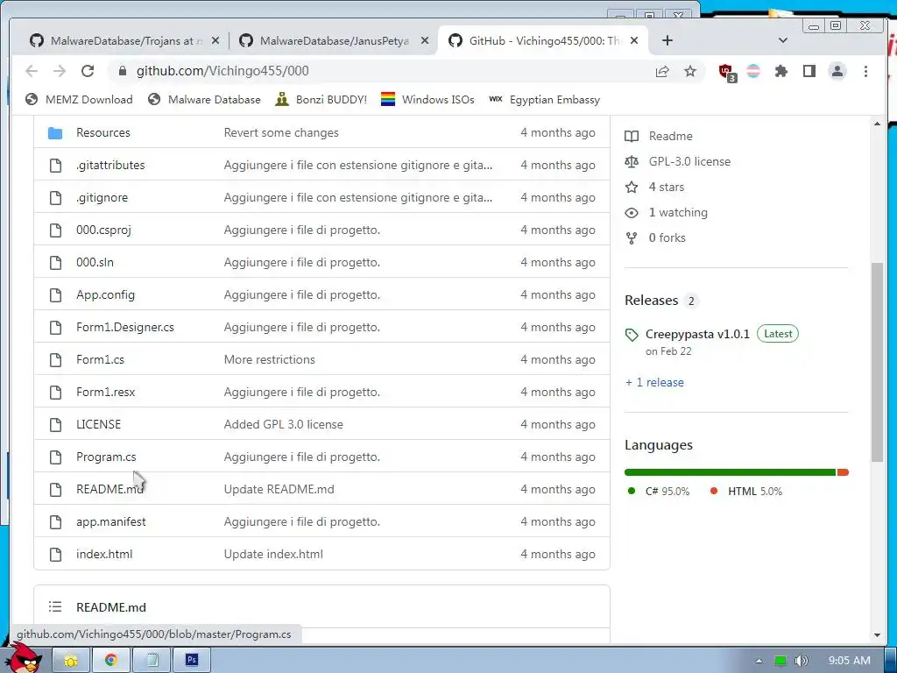Open Form1.Designer.cs file
The width and height of the screenshot is (897, 673).
tap(124, 328)
